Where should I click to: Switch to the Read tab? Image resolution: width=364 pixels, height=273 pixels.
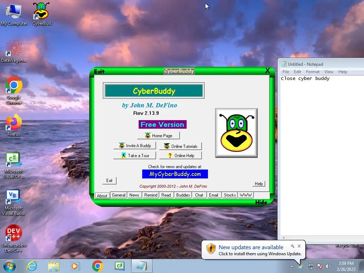click(166, 195)
